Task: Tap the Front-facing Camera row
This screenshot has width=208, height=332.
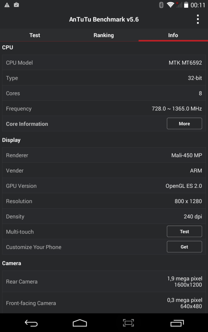Action: click(104, 303)
